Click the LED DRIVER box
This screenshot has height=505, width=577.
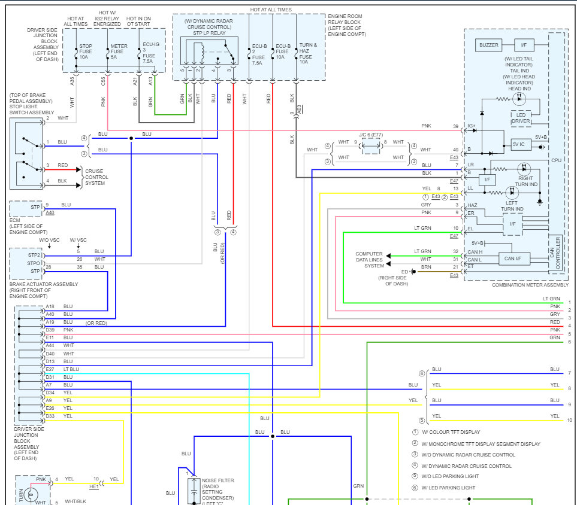(521, 118)
